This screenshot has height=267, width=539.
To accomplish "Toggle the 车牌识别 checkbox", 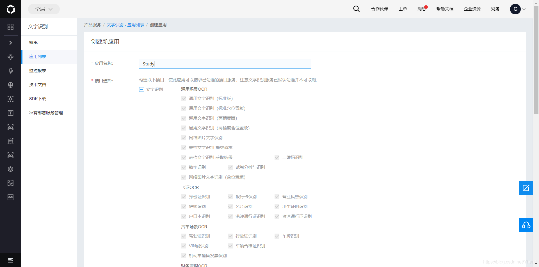I will pyautogui.click(x=277, y=236).
